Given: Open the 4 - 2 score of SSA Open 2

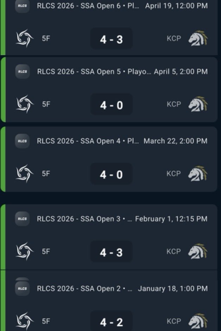Looking at the screenshot, I should 112,322.
